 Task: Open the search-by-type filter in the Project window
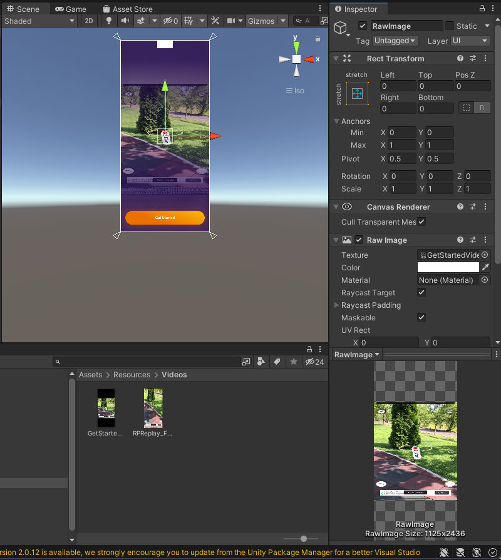261,361
